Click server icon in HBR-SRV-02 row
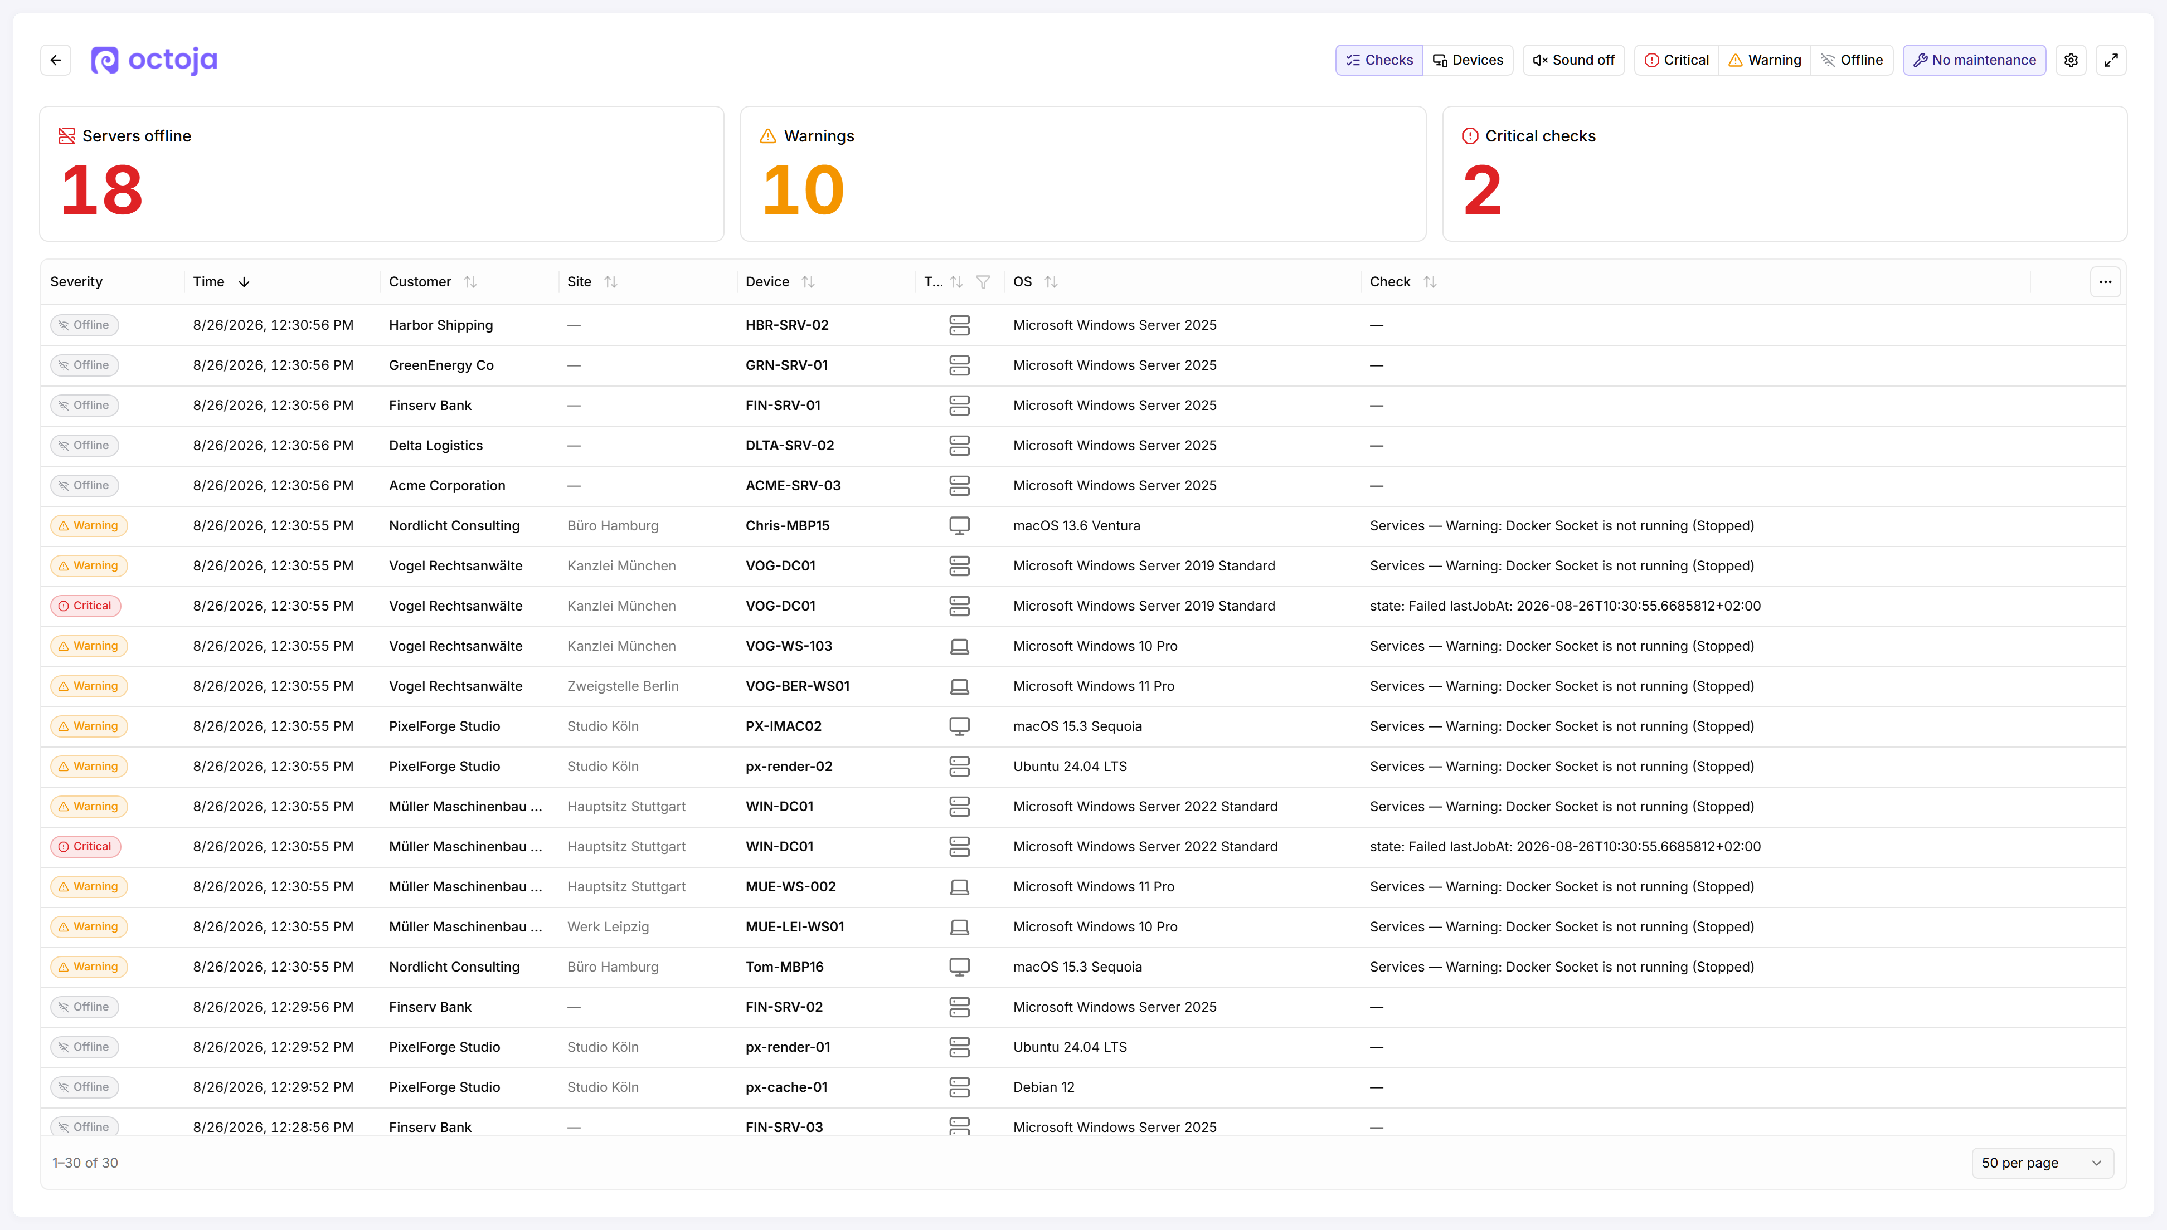This screenshot has width=2167, height=1230. [959, 325]
